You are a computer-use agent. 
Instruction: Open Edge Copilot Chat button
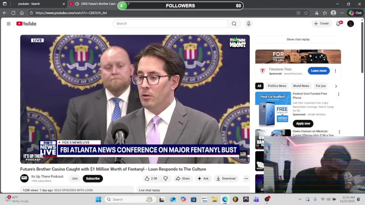point(355,13)
